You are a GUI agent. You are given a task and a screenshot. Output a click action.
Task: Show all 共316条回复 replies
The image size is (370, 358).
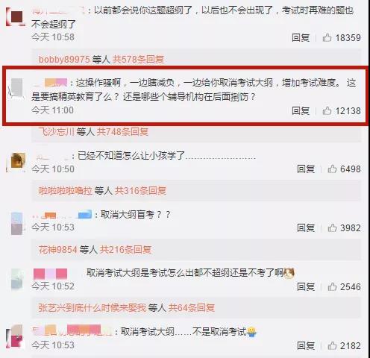pyautogui.click(x=140, y=191)
